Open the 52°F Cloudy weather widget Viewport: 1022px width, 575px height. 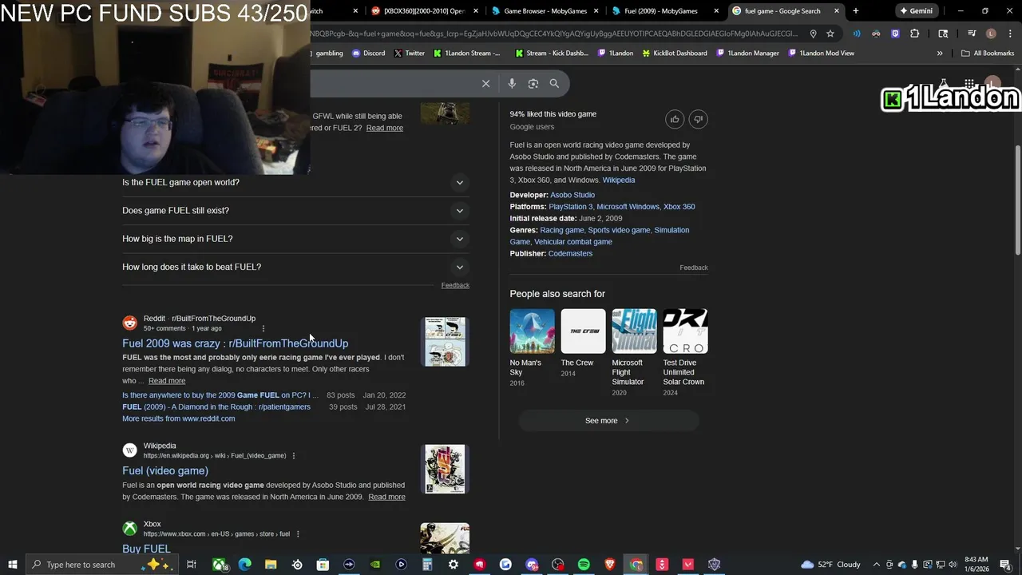tap(830, 565)
